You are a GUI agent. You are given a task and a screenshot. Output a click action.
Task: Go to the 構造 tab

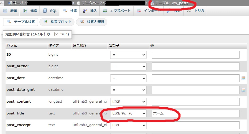coord(30,11)
